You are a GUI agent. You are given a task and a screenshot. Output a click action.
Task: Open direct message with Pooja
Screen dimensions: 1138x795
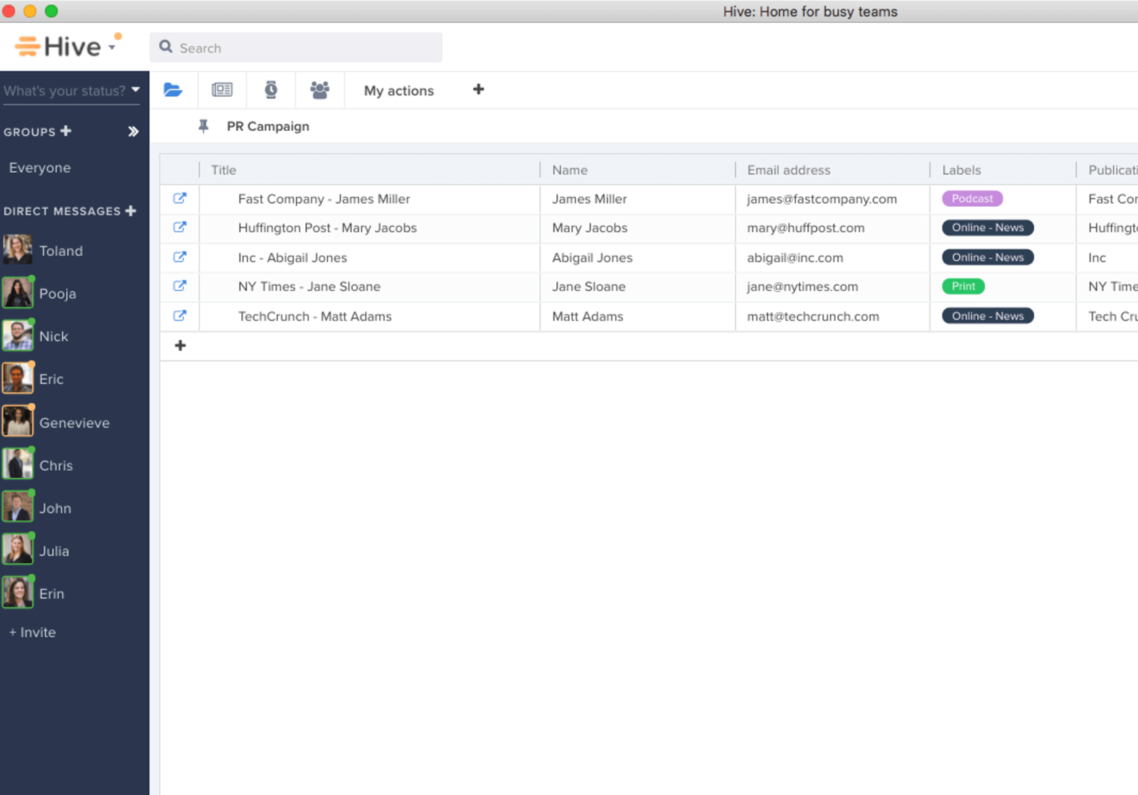58,294
